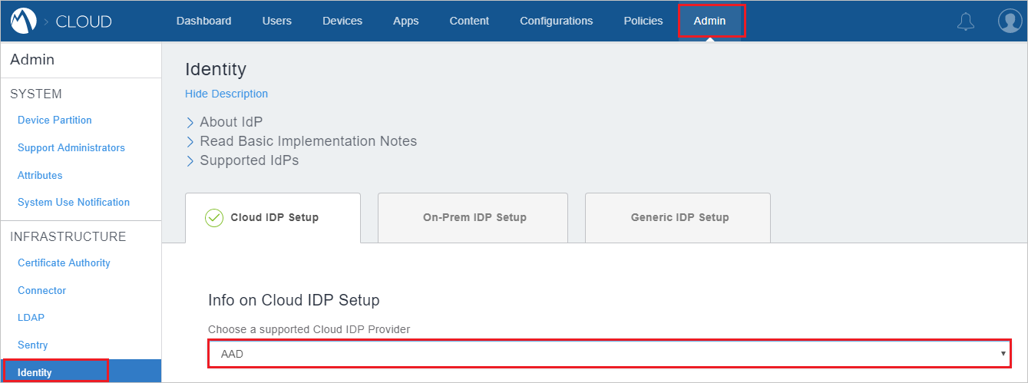1028x383 pixels.
Task: Click the INFRASTRUCTURE section header
Action: point(68,236)
